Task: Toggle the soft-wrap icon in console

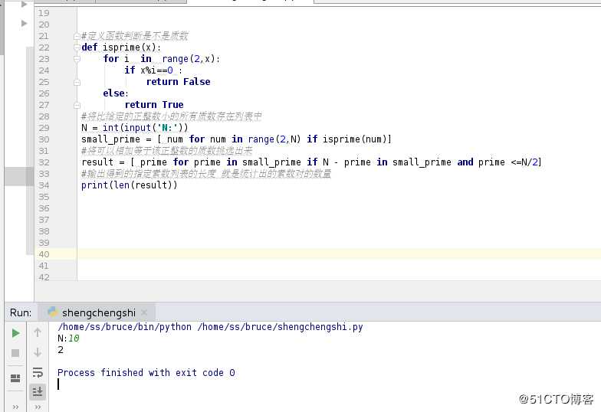Action: [x=38, y=372]
